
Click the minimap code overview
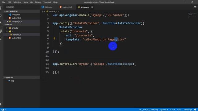click(x=192, y=15)
